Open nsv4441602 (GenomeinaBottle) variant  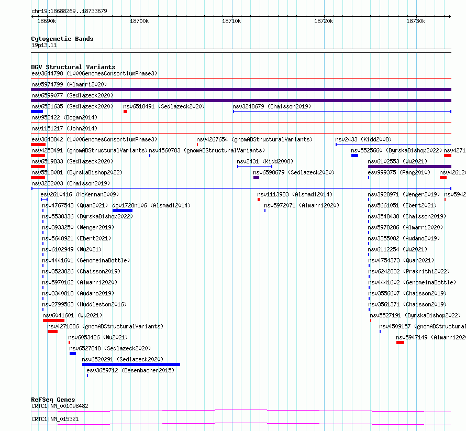point(412,282)
